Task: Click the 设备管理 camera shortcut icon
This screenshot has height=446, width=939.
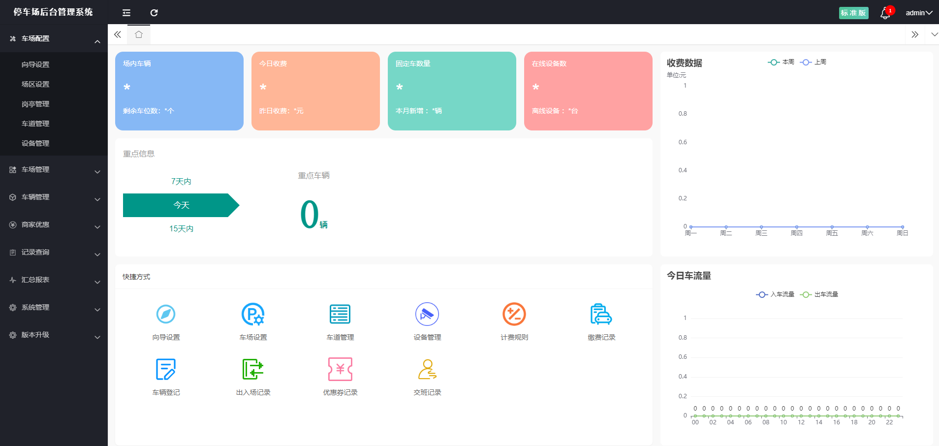Action: tap(427, 314)
